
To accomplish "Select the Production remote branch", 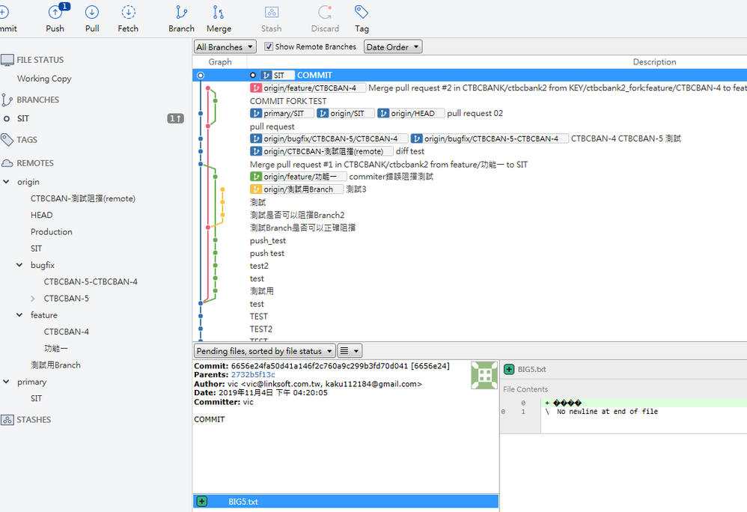I will click(52, 232).
